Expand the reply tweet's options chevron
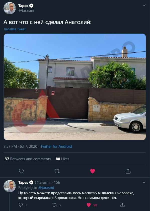This screenshot has height=211, width=150. click(144, 182)
